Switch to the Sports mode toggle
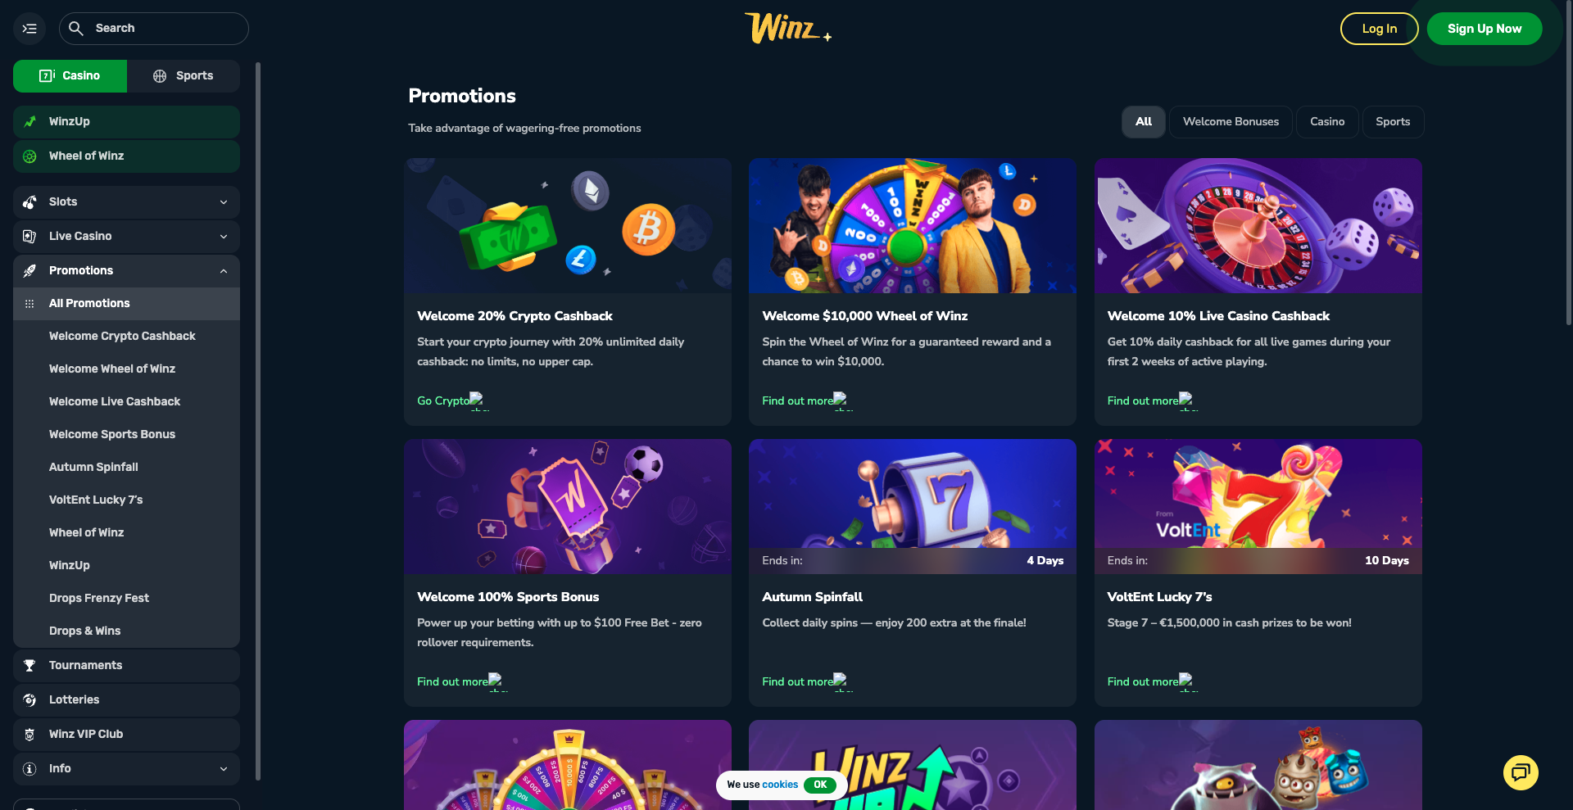1573x810 pixels. 184,76
